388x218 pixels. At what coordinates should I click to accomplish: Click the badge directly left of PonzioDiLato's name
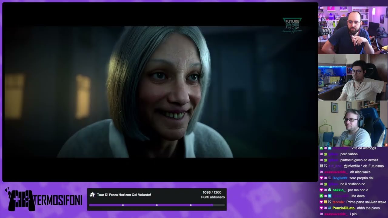click(x=329, y=208)
